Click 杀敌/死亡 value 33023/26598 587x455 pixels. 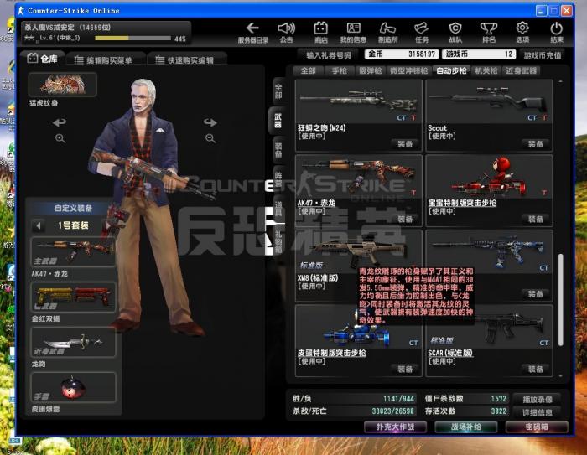point(392,411)
